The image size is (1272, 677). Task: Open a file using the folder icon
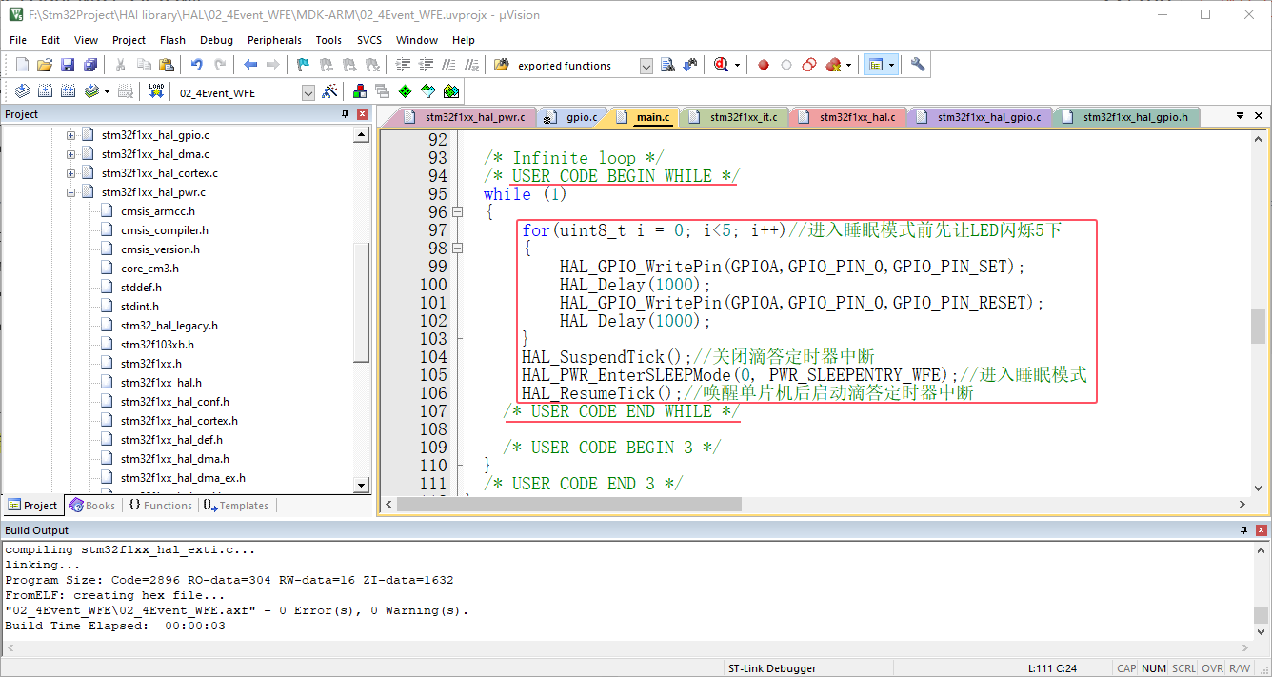pos(45,65)
